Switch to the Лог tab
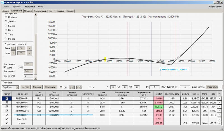This screenshot has width=224, height=131. (x=50, y=11)
